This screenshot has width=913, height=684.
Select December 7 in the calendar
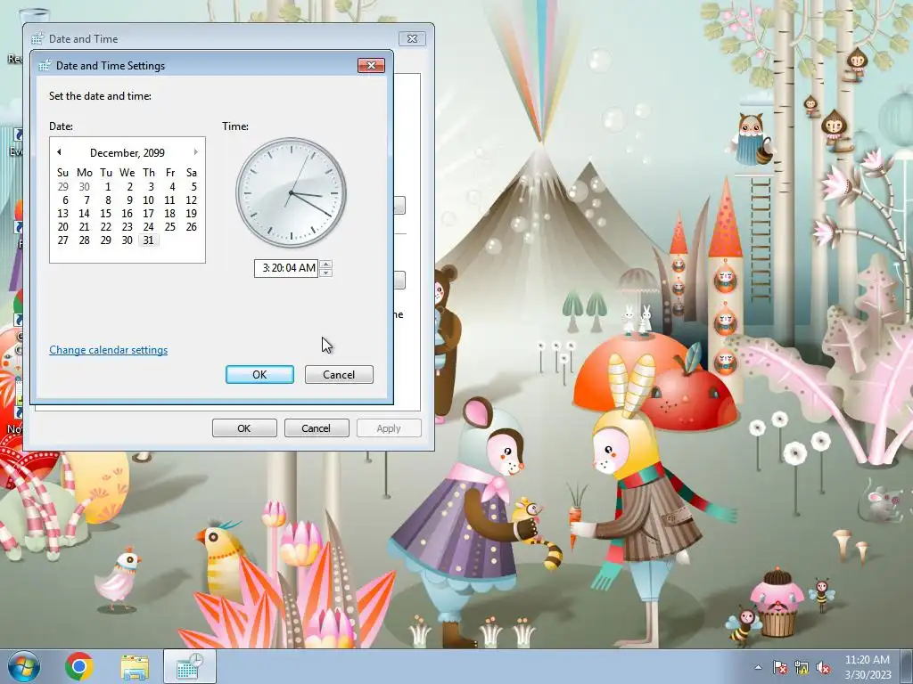coord(86,200)
